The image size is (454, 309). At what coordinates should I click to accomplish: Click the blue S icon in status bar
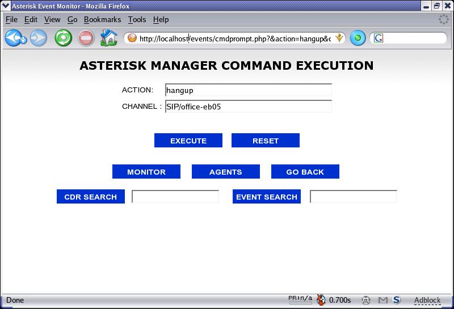coord(397,300)
